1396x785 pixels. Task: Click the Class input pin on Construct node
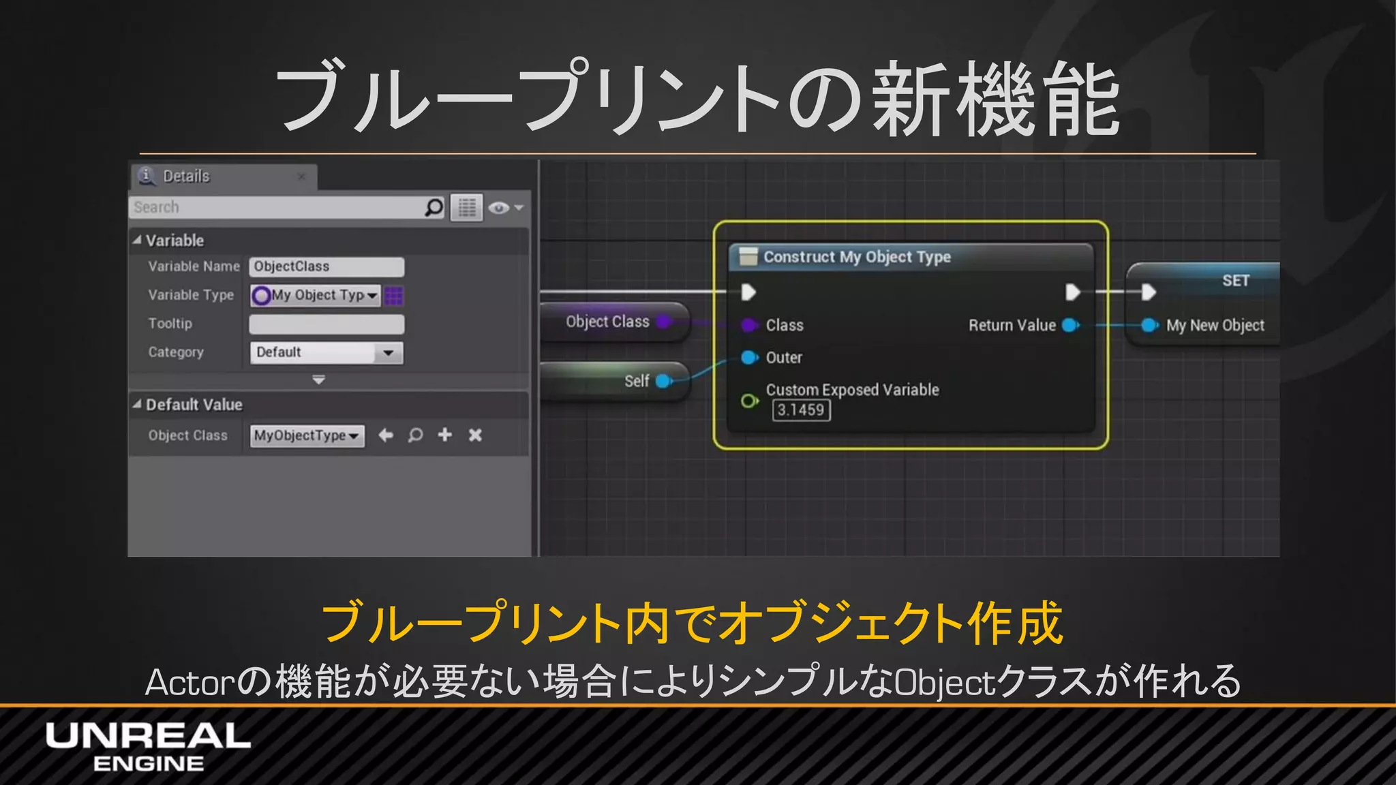click(x=749, y=325)
